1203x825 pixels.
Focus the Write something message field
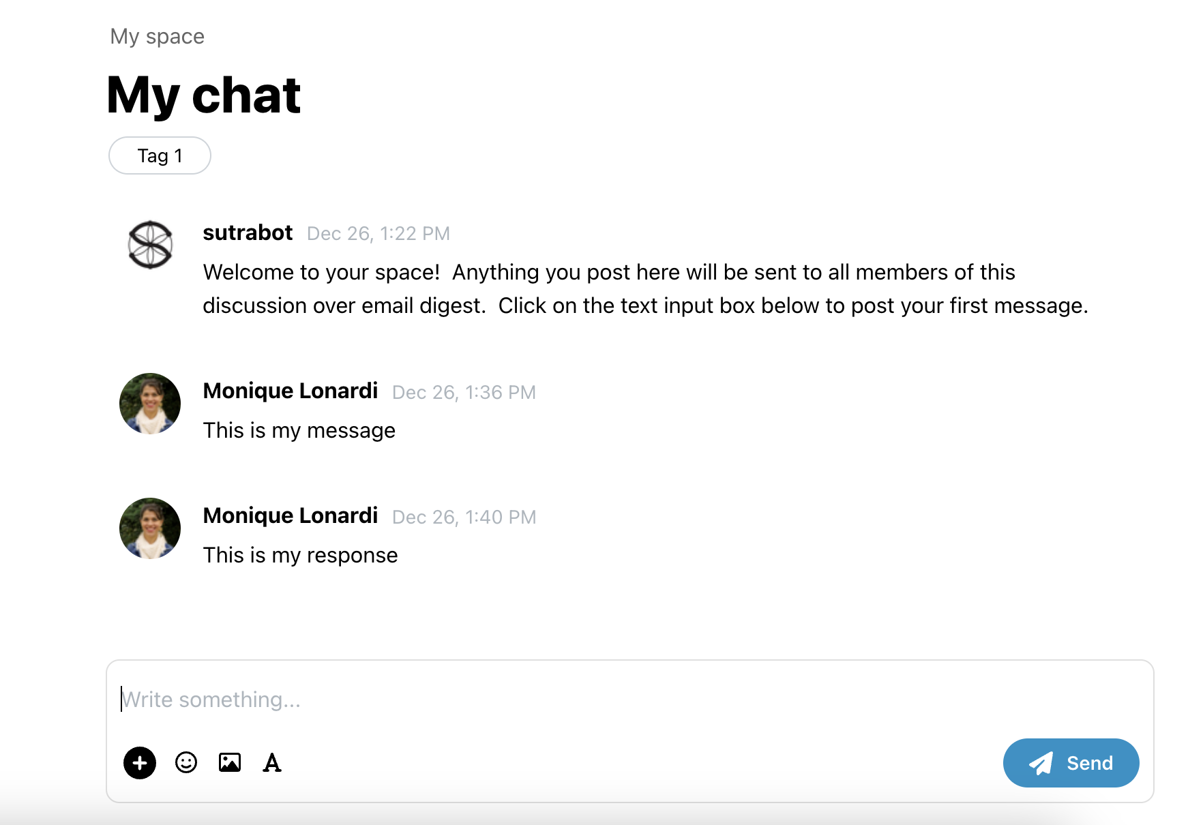point(629,700)
